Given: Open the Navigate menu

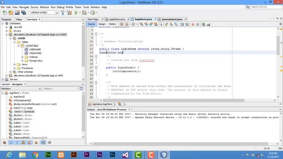Looking at the screenshot, I should (x=24, y=7).
